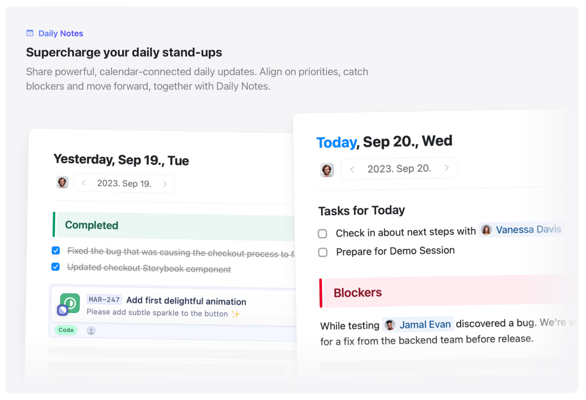Click user avatar under Today heading
The width and height of the screenshot is (586, 400).
[x=327, y=170]
